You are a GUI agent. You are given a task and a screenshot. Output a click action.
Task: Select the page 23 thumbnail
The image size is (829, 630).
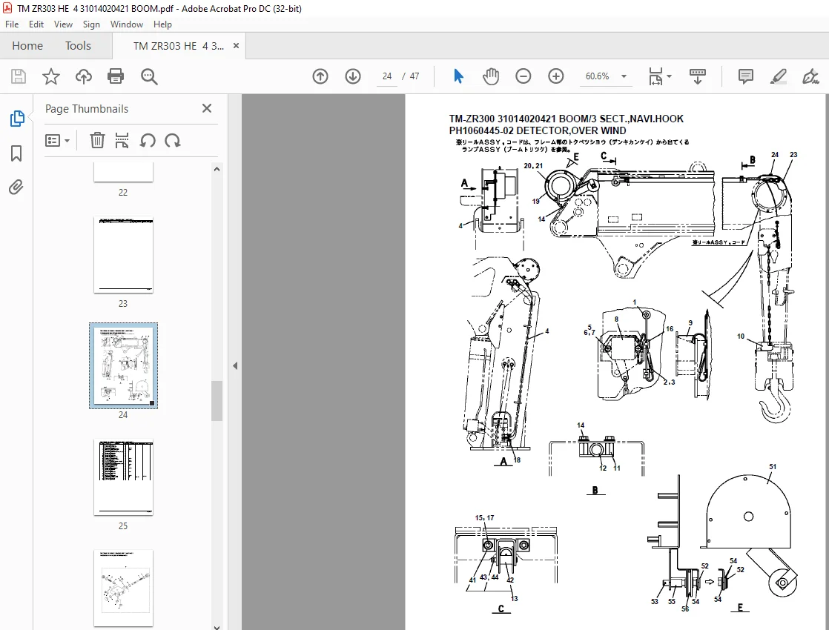[x=123, y=255]
